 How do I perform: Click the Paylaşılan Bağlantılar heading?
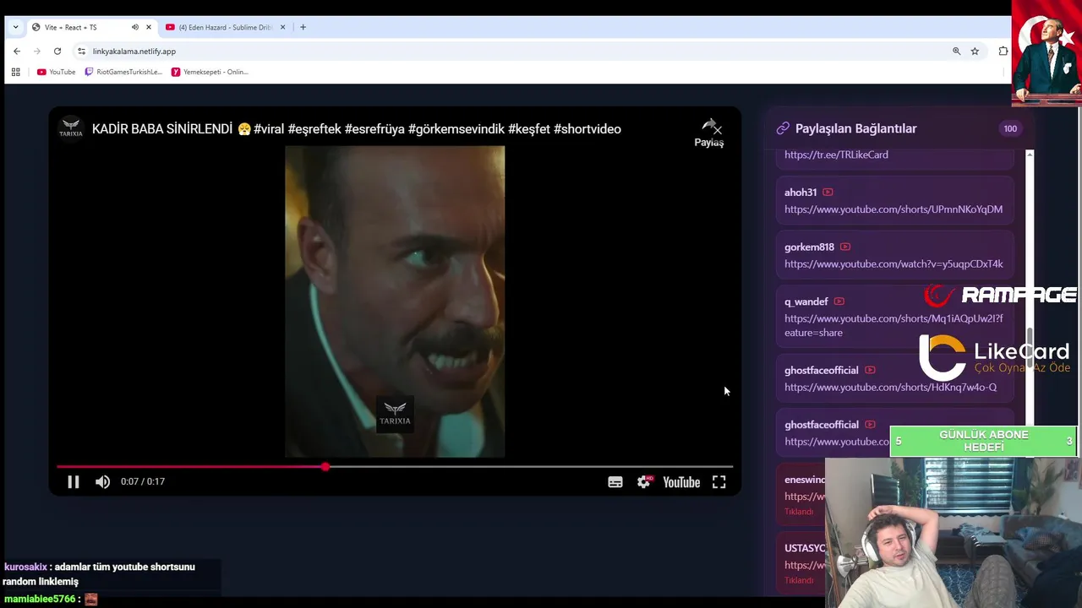pyautogui.click(x=856, y=128)
